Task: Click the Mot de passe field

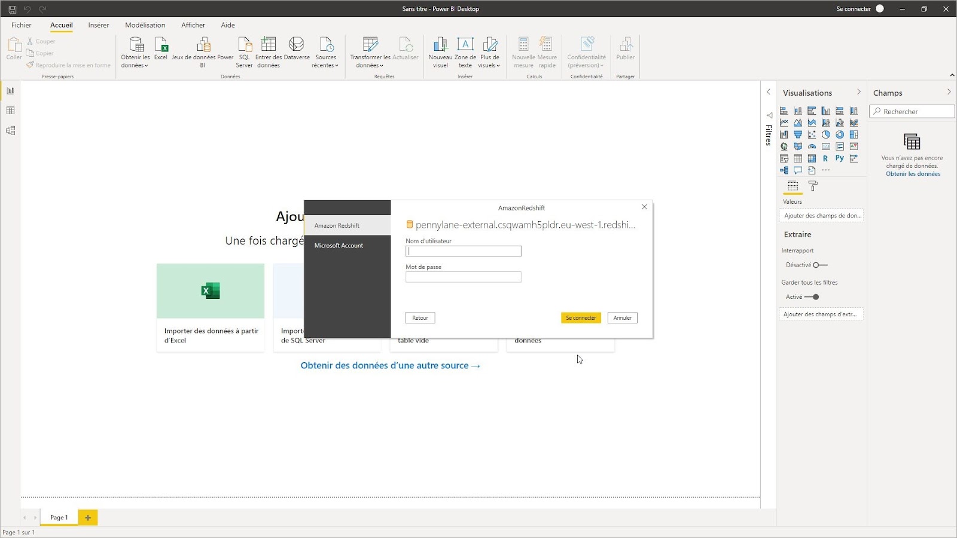Action: [464, 277]
